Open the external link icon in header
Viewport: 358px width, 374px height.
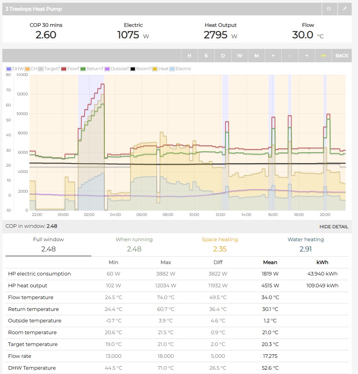[329, 9]
